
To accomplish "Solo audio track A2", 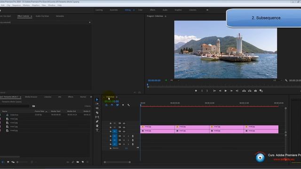I will (128, 140).
